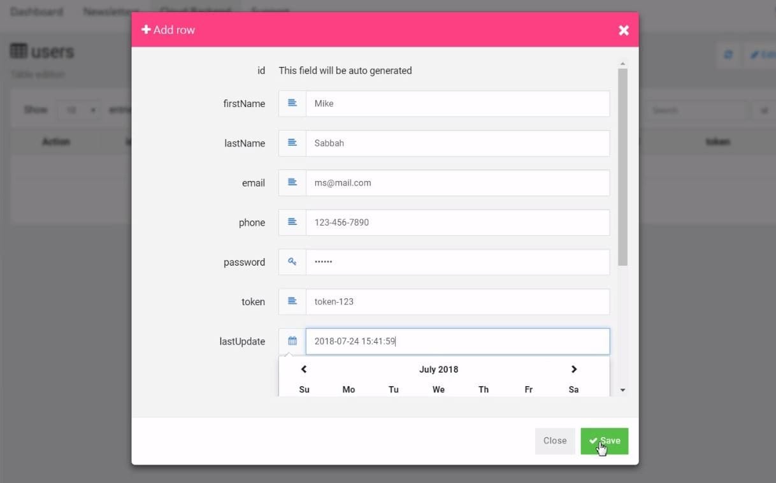Click the text icon beside lastName field

tap(292, 143)
